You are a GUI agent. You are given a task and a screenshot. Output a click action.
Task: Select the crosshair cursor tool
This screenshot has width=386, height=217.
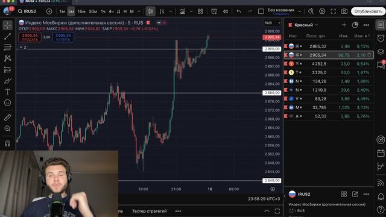(8, 25)
